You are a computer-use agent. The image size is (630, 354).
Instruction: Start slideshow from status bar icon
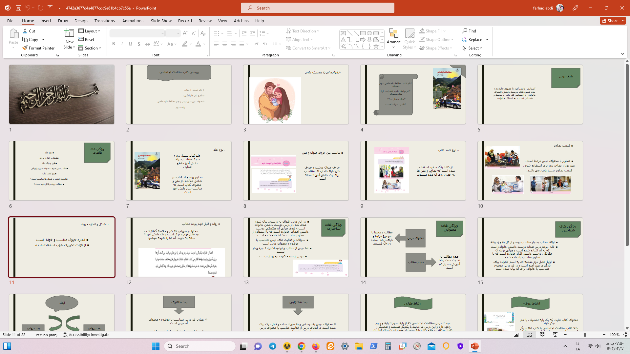coord(555,335)
